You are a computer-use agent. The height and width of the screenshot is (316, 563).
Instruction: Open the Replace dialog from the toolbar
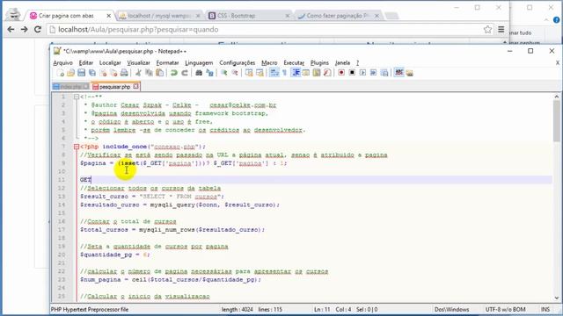209,73
